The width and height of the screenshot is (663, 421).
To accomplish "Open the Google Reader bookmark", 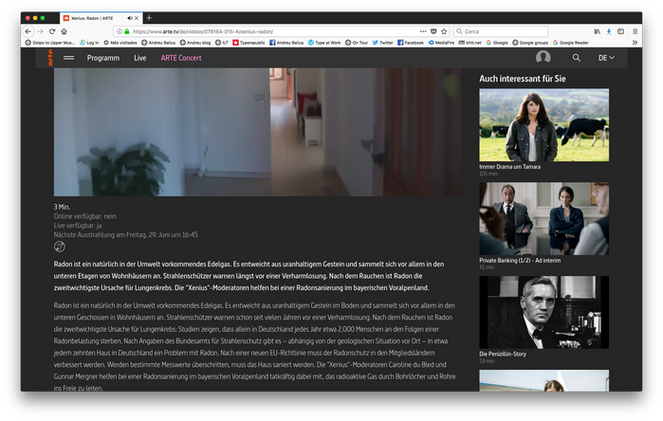I will click(571, 43).
